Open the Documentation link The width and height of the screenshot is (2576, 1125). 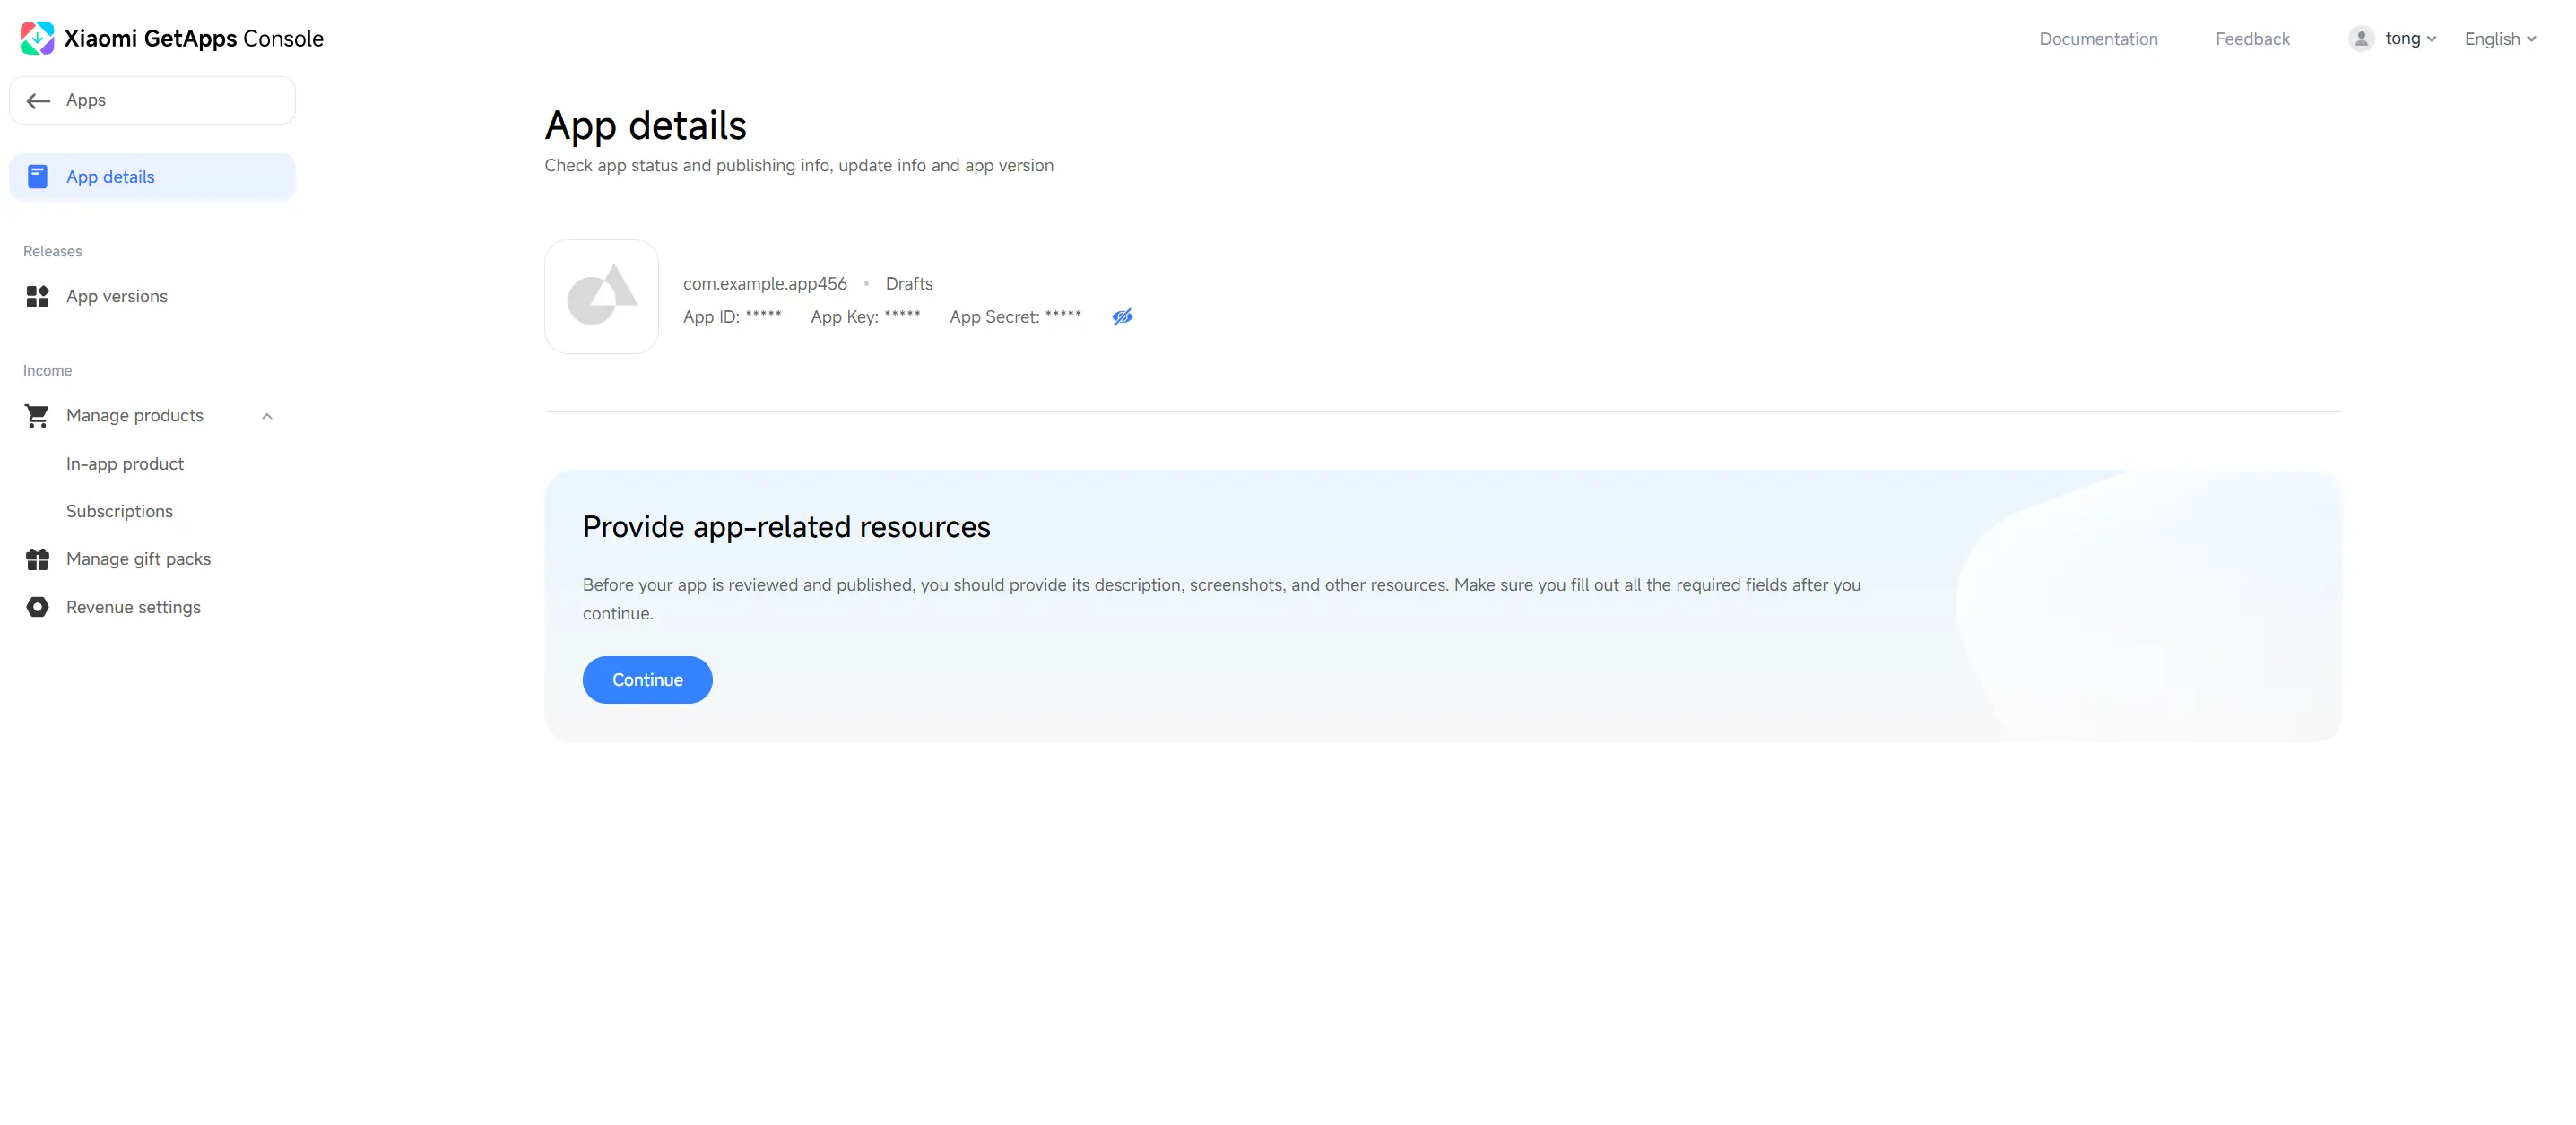point(2098,39)
